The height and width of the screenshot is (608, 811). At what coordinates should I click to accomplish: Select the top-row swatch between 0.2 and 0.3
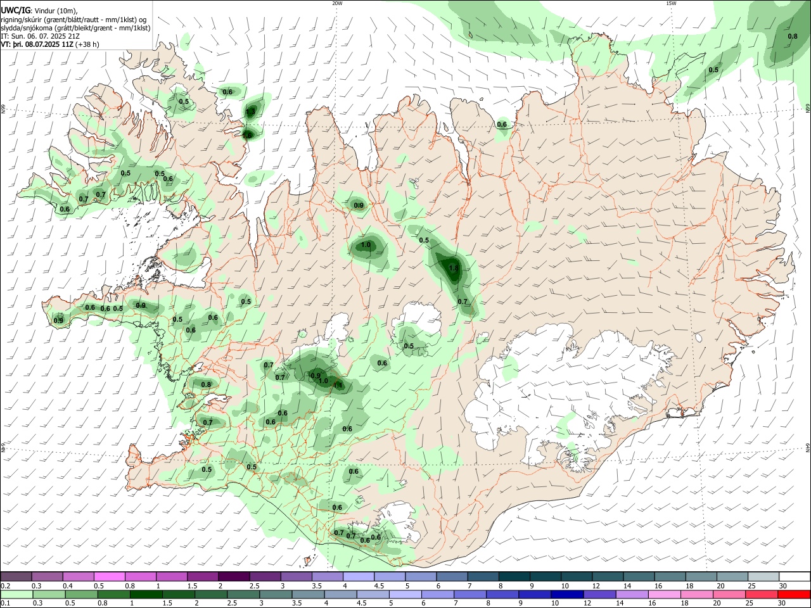[x=16, y=577]
